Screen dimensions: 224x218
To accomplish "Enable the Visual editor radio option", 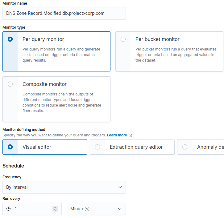I will (x=10, y=147).
